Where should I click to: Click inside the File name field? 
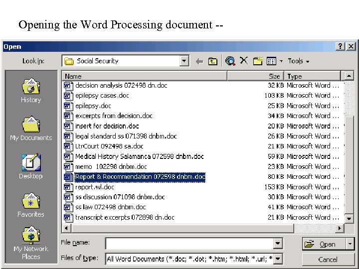(x=189, y=244)
